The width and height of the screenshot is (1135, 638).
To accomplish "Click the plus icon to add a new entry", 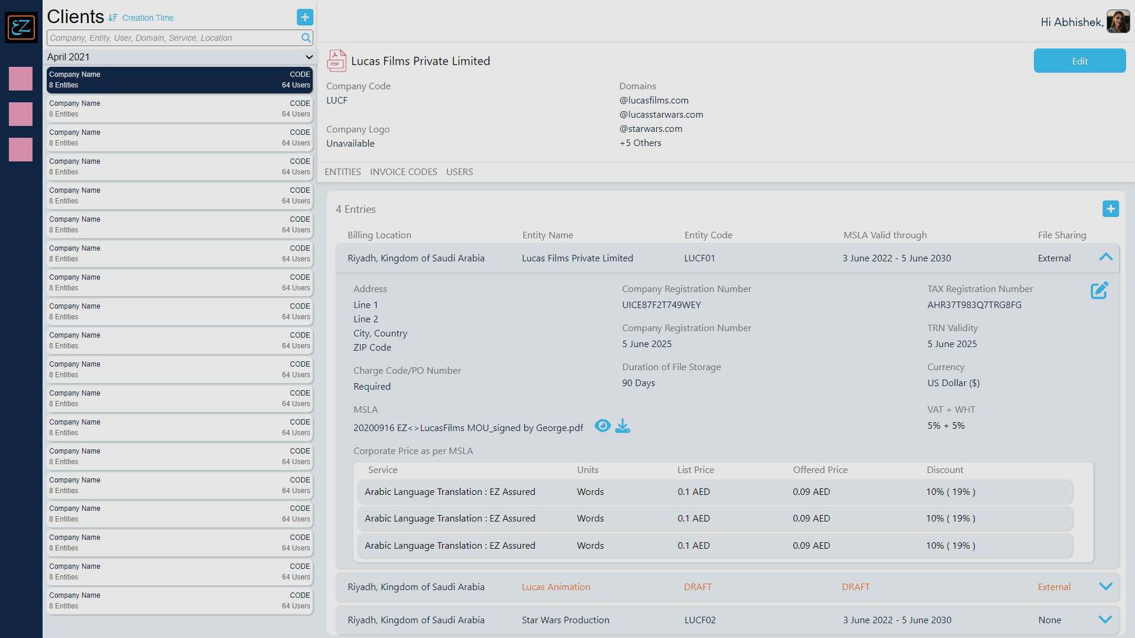I will coord(1111,209).
